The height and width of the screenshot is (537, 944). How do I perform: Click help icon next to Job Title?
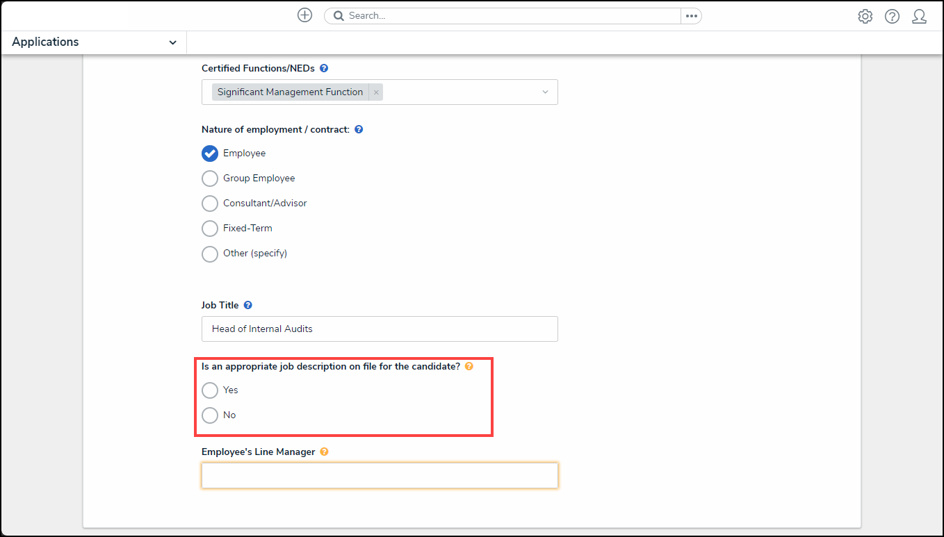[x=248, y=305]
